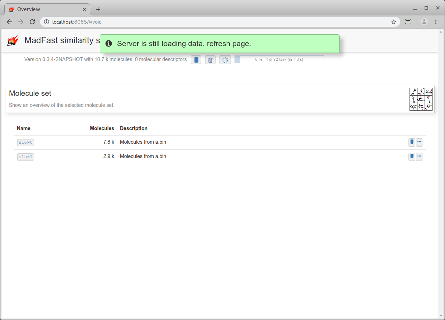This screenshot has height=320, width=445.
Task: Open more options for the slow1 molecule set
Action: [x=419, y=156]
